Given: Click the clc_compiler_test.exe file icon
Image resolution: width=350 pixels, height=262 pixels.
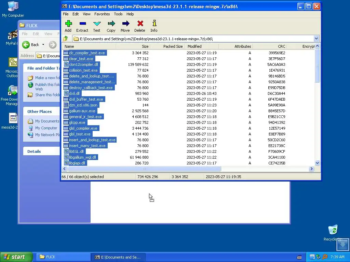Looking at the screenshot, I should click(66, 53).
